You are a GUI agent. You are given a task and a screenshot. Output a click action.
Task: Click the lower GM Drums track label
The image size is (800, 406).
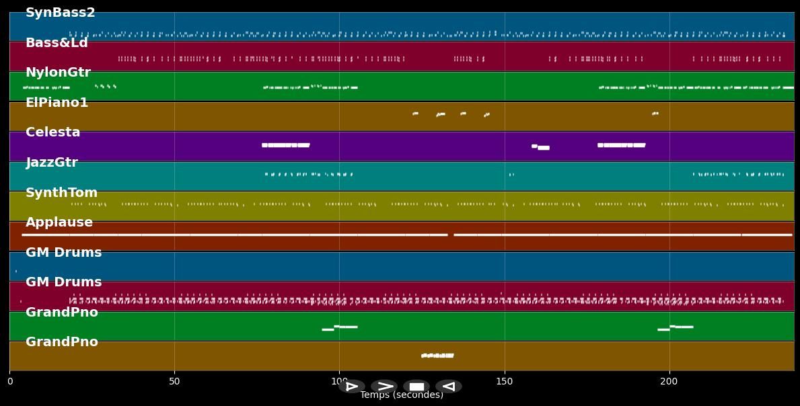(63, 282)
